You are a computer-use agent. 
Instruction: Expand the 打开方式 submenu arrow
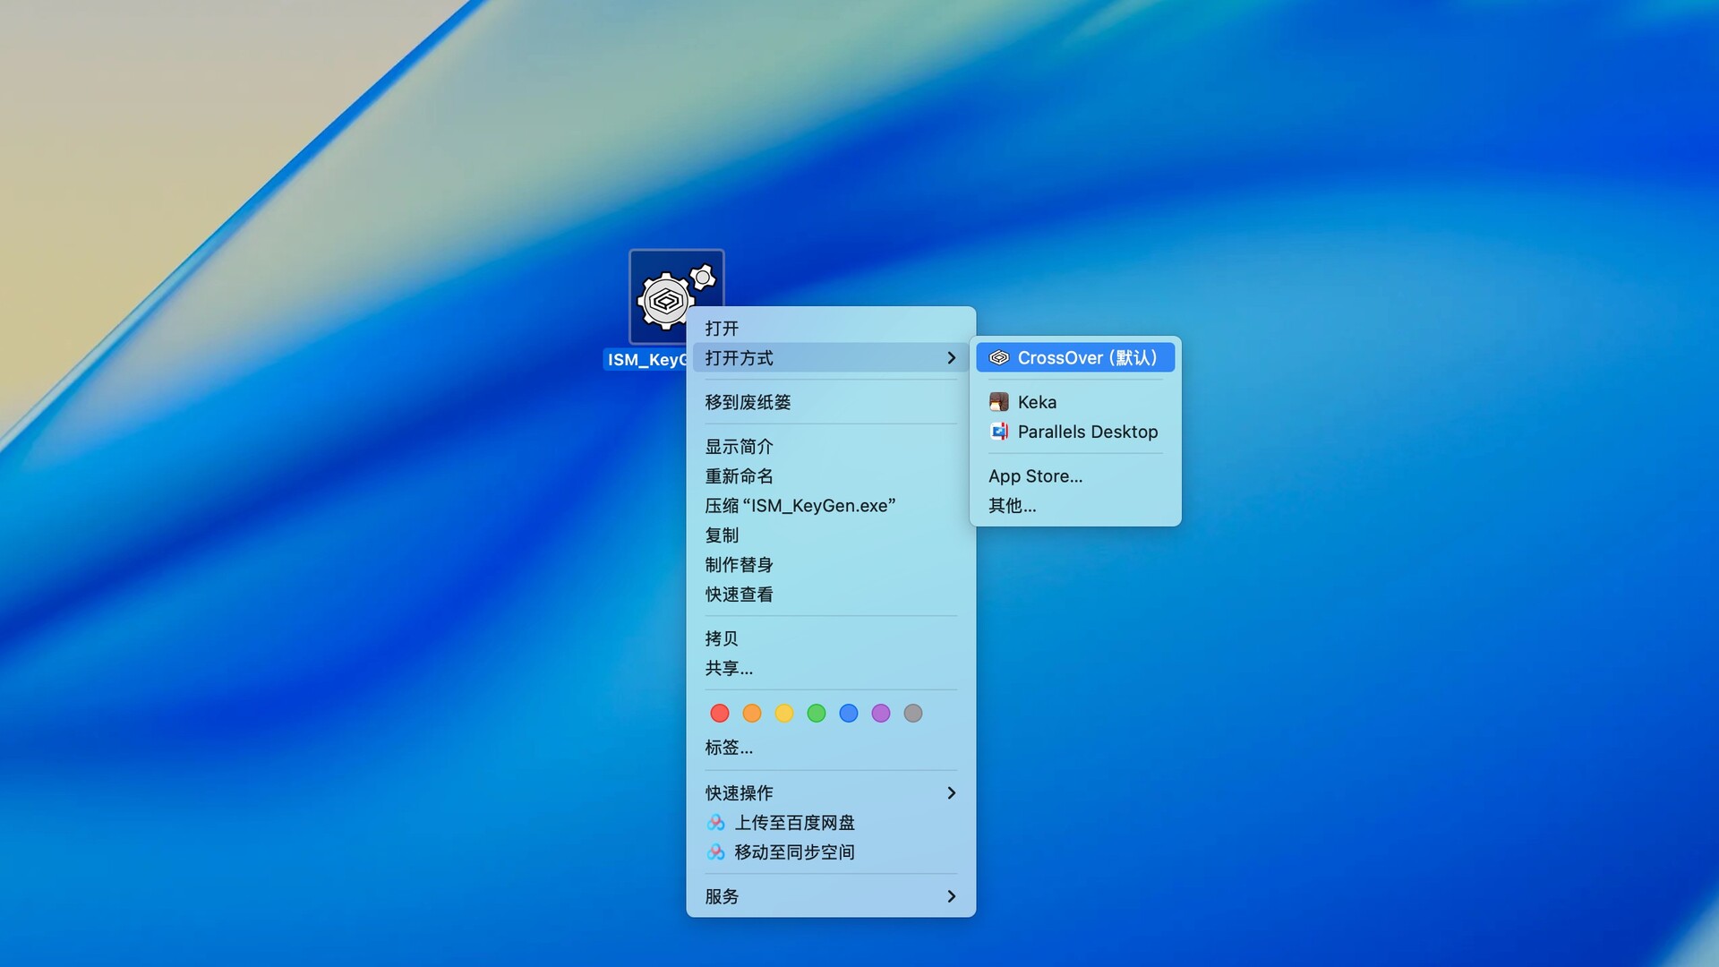pos(951,358)
